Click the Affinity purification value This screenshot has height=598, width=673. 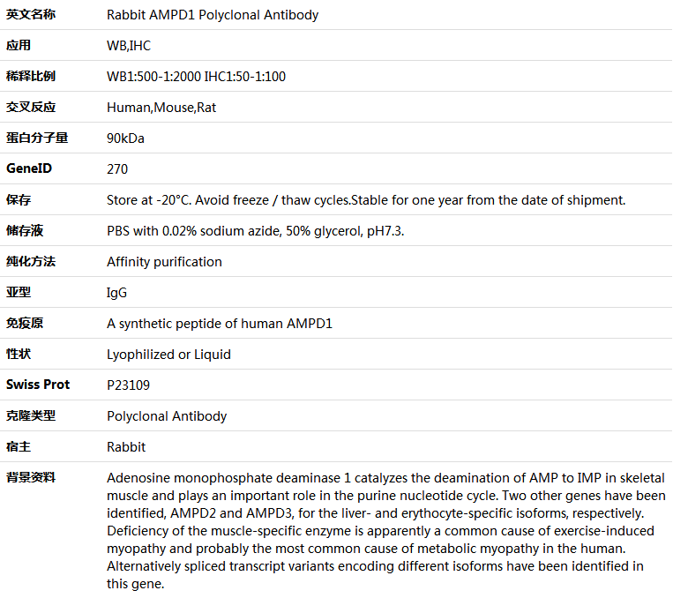164,262
